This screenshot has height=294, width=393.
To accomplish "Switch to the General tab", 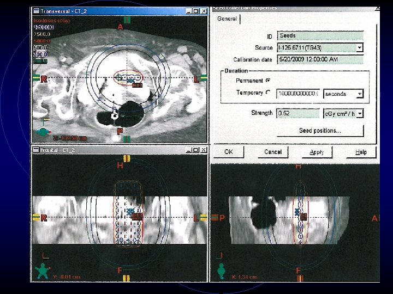I will coord(227,19).
